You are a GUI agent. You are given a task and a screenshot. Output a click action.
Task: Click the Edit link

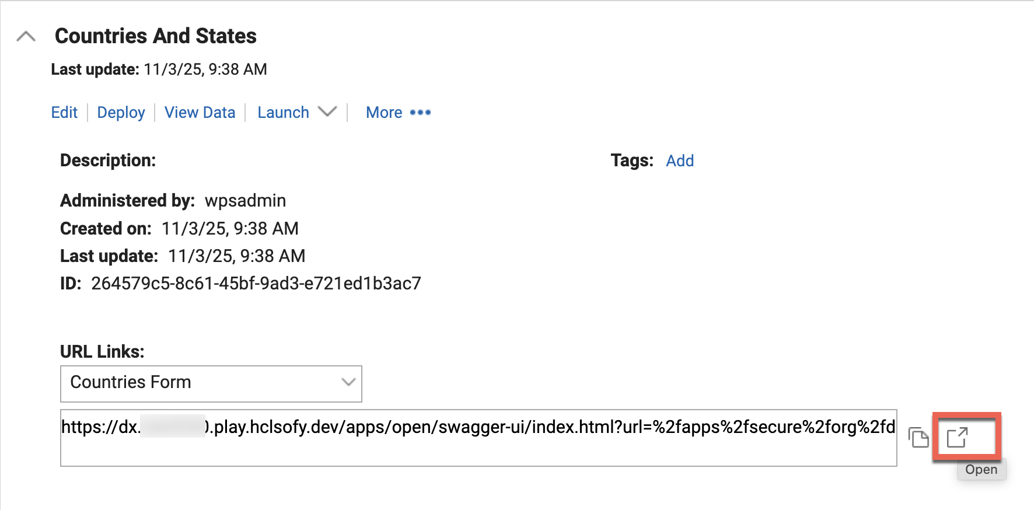pyautogui.click(x=64, y=113)
